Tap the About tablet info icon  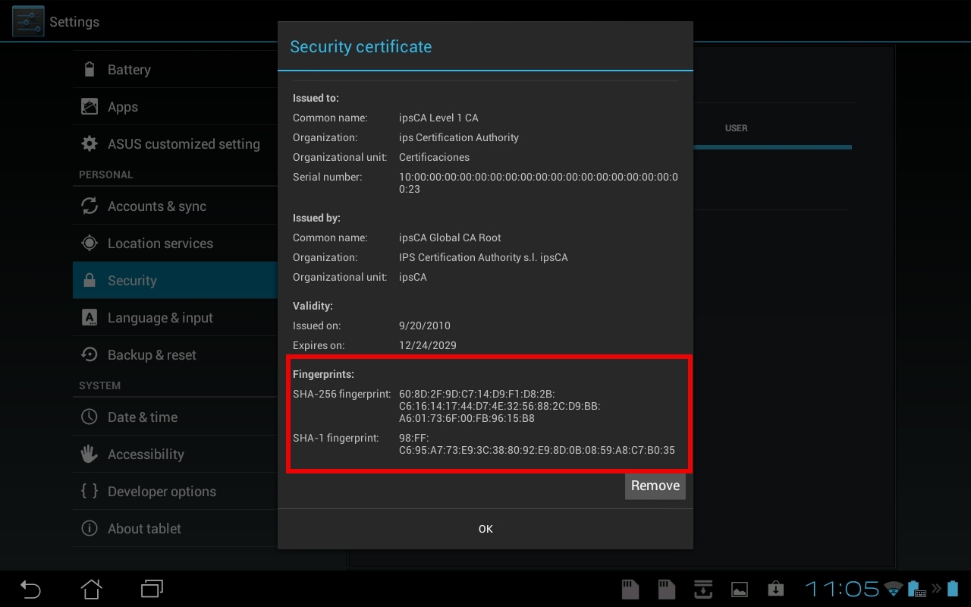point(90,528)
